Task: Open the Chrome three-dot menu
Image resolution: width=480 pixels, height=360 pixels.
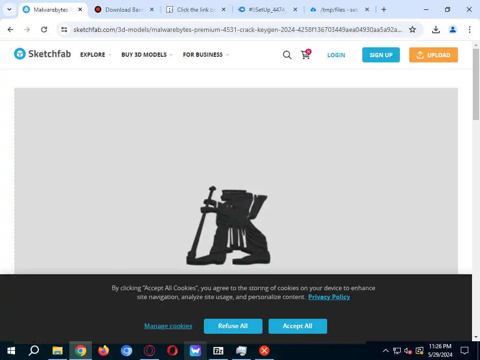Action: click(470, 30)
